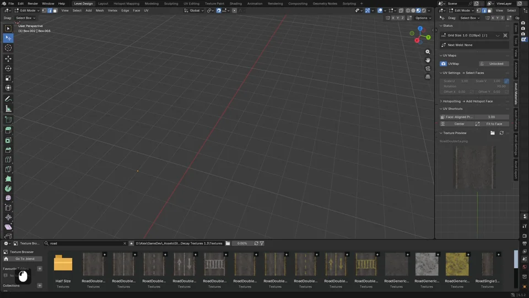Toggle proportional editing
This screenshot has height=298, width=529.
click(235, 10)
